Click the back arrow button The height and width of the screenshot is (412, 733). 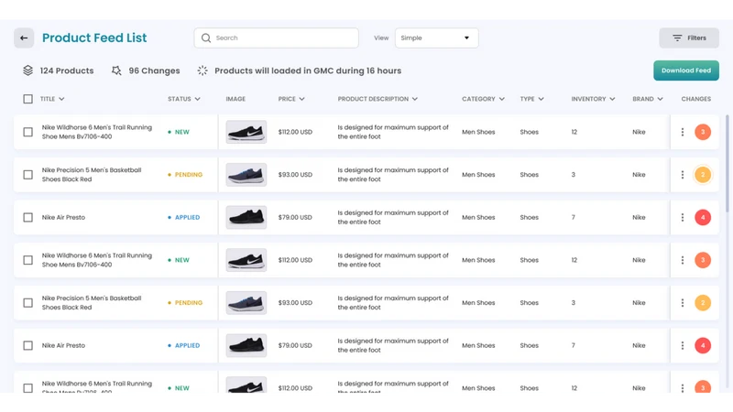click(24, 38)
